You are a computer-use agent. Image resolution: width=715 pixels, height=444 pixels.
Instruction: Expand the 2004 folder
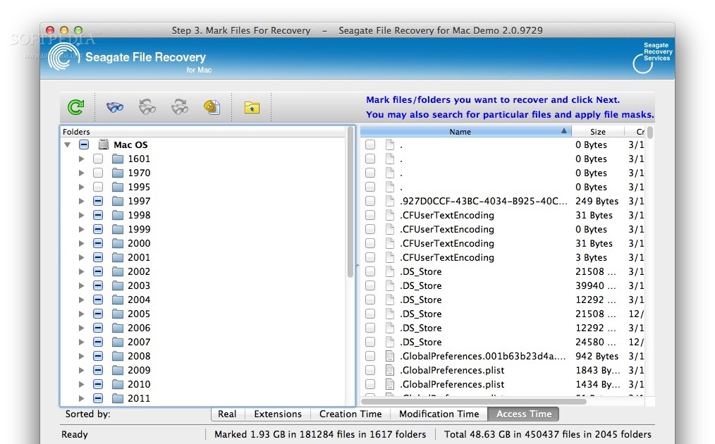[81, 300]
